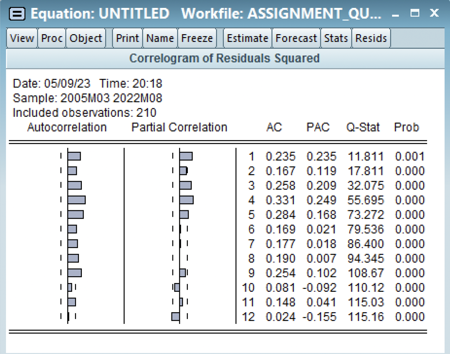
Task: Name the untitled equation object
Action: pyautogui.click(x=160, y=38)
